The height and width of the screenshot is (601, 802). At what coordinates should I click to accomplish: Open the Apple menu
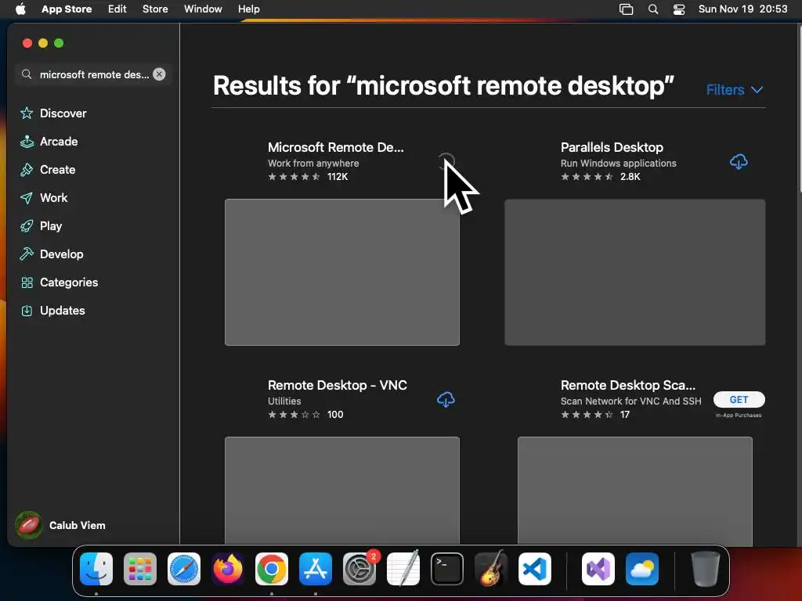(x=20, y=9)
